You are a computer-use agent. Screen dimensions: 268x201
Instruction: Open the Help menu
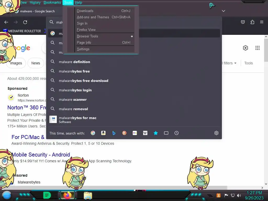[79, 3]
